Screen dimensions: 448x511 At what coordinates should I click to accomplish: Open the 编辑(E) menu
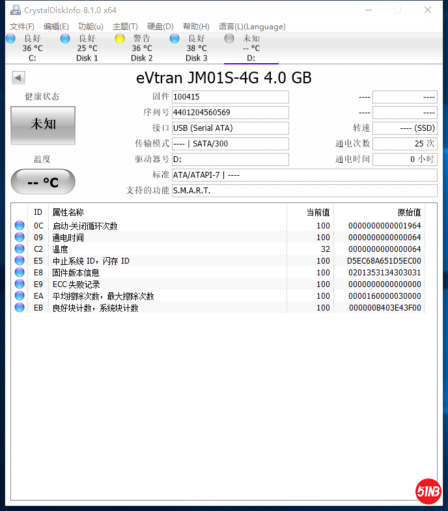pyautogui.click(x=56, y=27)
